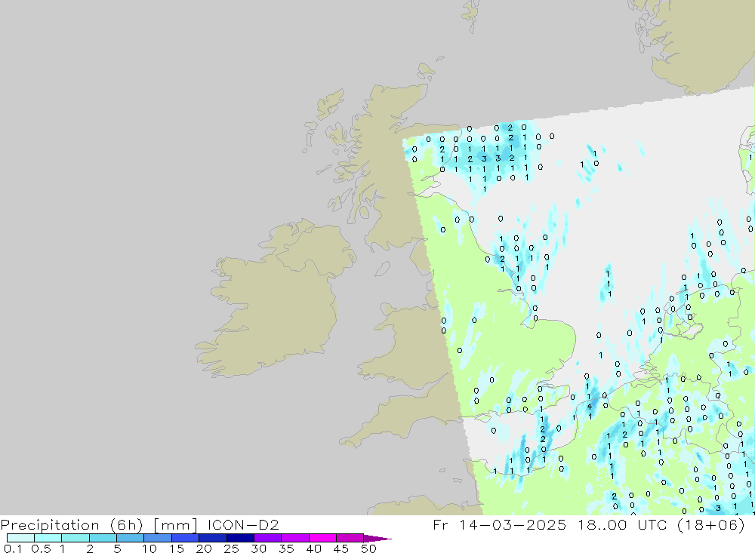This screenshot has height=553, width=755.
Task: Click the '(18+06)' forecast offset text
Action: click(710, 524)
